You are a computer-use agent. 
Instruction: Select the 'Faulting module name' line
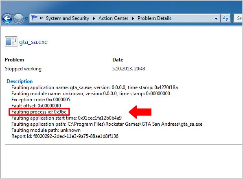(91, 94)
